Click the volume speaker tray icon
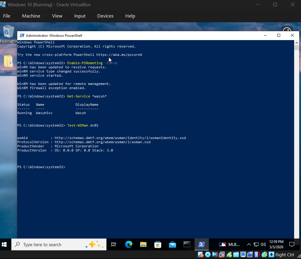This screenshot has height=259, width=301. 263,244
